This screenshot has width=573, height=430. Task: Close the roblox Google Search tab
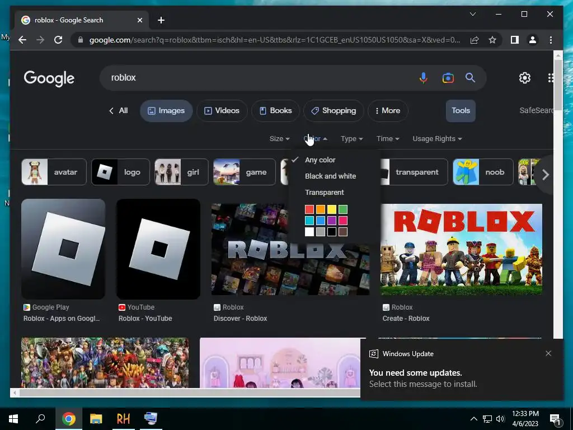coord(139,21)
